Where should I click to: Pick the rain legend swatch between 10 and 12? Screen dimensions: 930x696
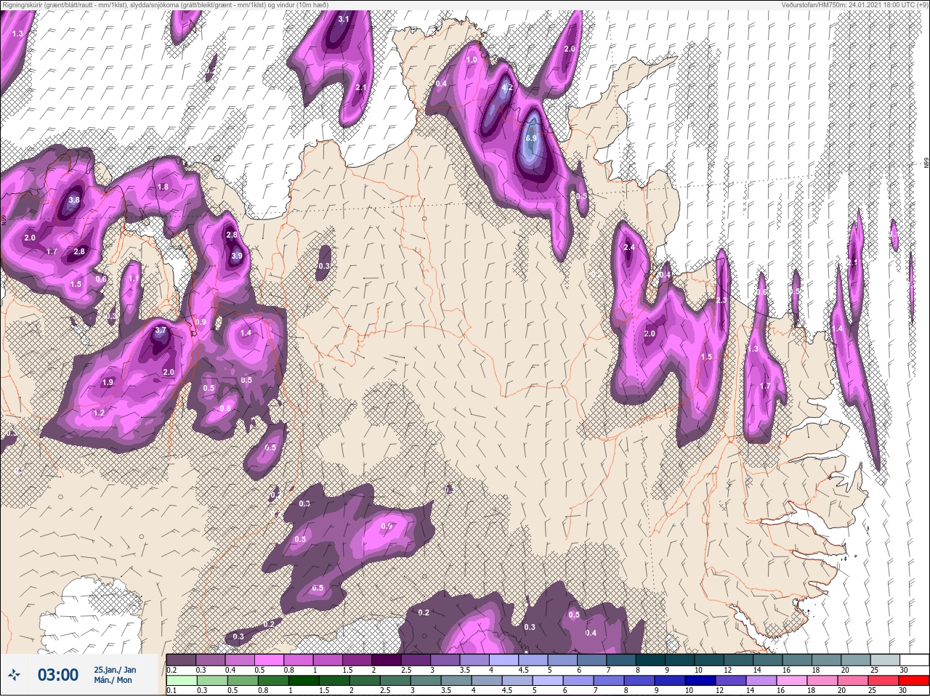pyautogui.click(x=701, y=681)
